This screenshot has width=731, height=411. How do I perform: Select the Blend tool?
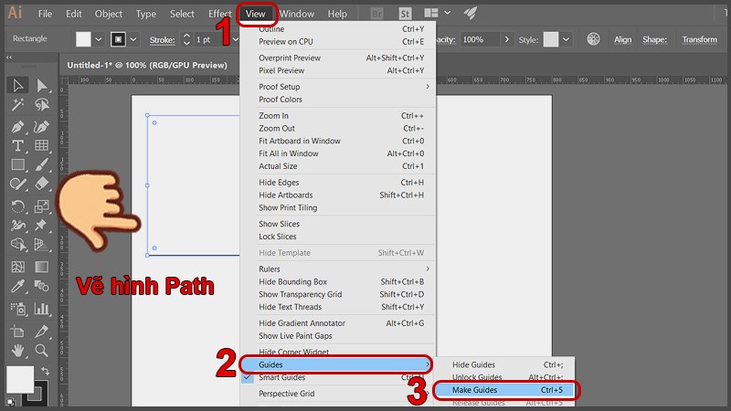click(x=41, y=286)
